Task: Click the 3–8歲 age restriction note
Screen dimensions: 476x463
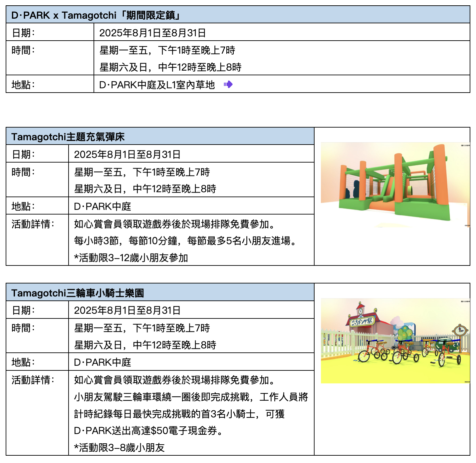Action: [119, 447]
